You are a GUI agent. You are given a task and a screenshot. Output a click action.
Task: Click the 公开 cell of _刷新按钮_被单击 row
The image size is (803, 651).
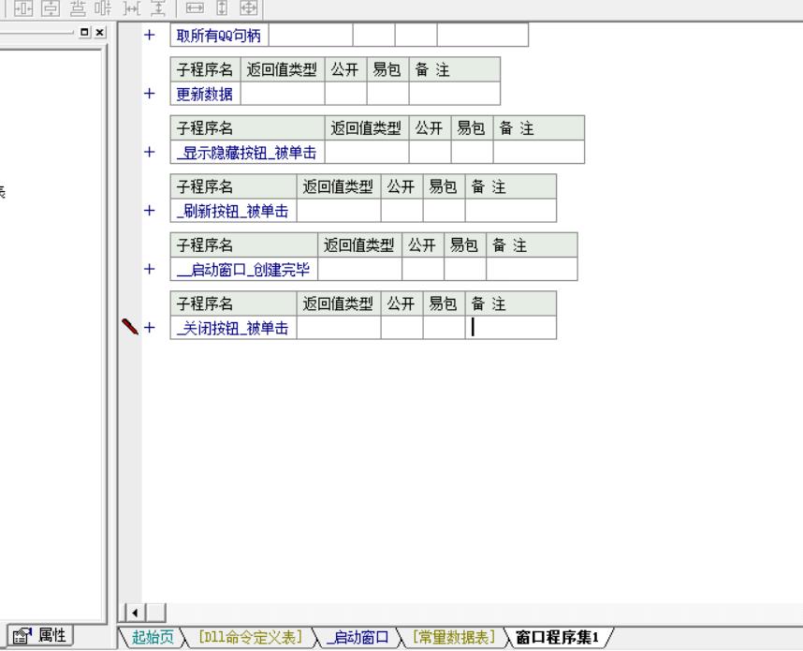[x=402, y=211]
